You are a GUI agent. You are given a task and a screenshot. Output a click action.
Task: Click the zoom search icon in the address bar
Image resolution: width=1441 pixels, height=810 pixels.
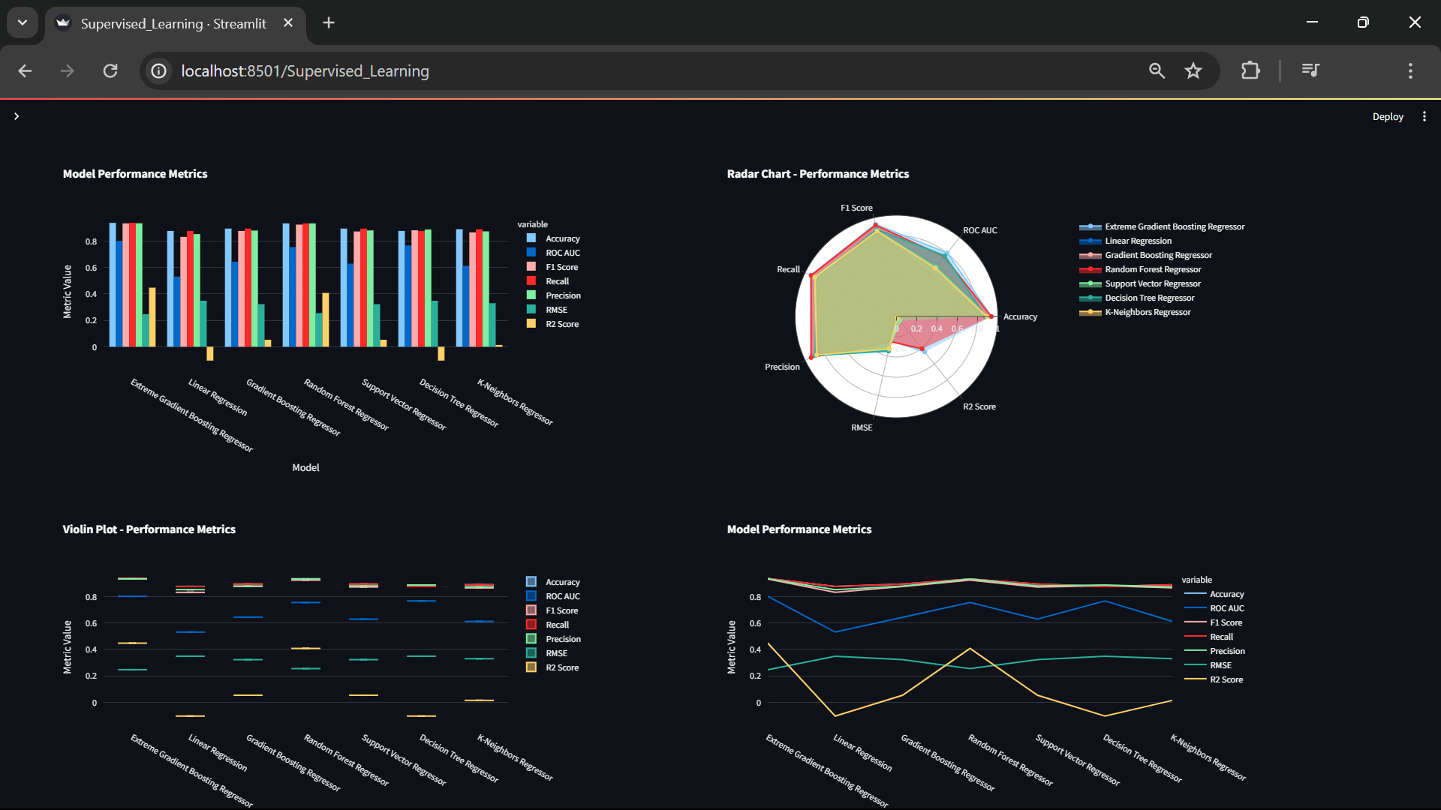(x=1157, y=70)
